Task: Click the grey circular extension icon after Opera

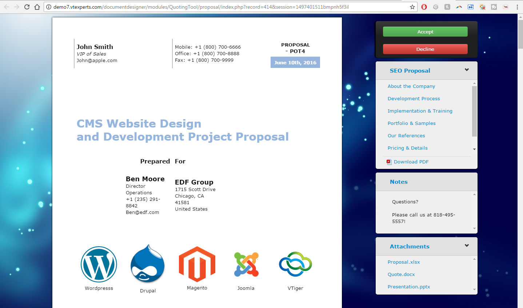Action: pos(436,7)
